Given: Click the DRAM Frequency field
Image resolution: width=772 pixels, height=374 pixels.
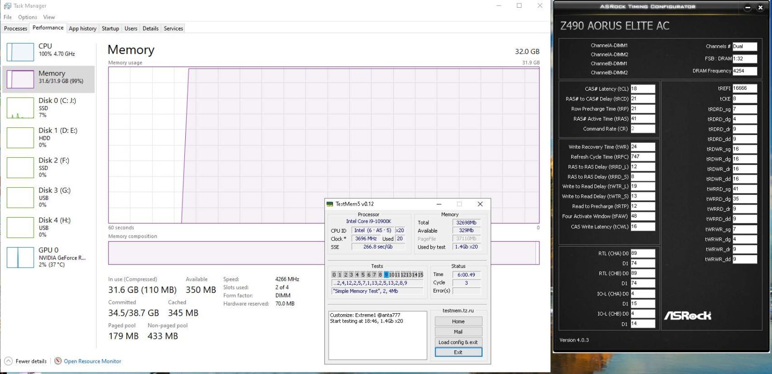Looking at the screenshot, I should pyautogui.click(x=744, y=71).
